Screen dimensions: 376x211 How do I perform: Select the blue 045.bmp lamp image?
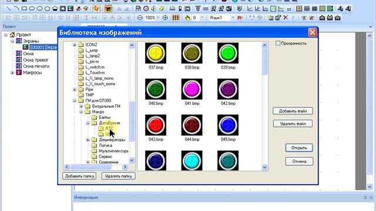click(228, 125)
